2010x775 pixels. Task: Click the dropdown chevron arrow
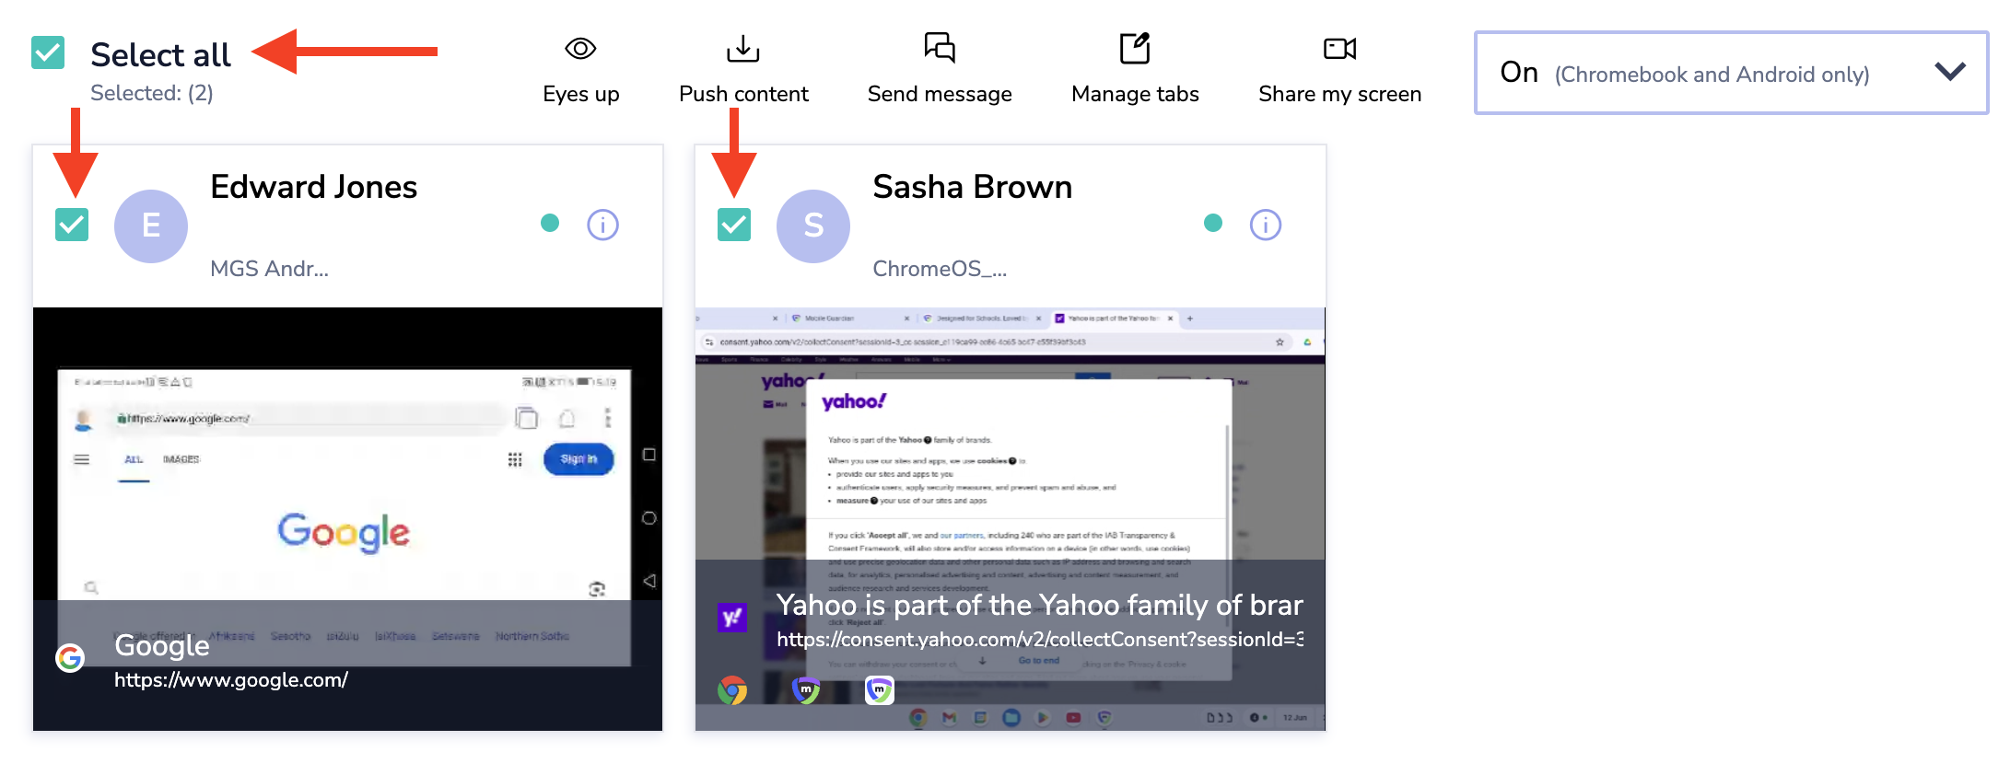1949,72
